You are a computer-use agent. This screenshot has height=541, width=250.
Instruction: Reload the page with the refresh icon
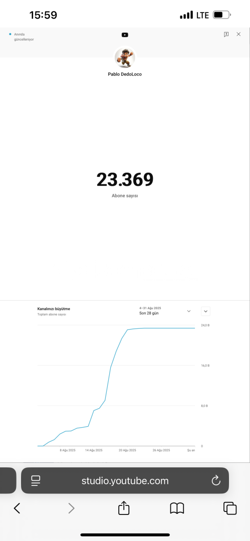pyautogui.click(x=216, y=480)
